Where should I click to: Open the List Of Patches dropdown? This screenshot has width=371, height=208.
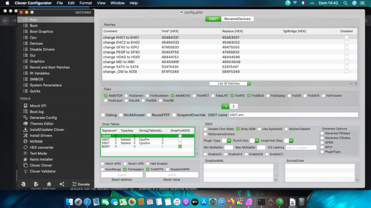tap(230, 83)
